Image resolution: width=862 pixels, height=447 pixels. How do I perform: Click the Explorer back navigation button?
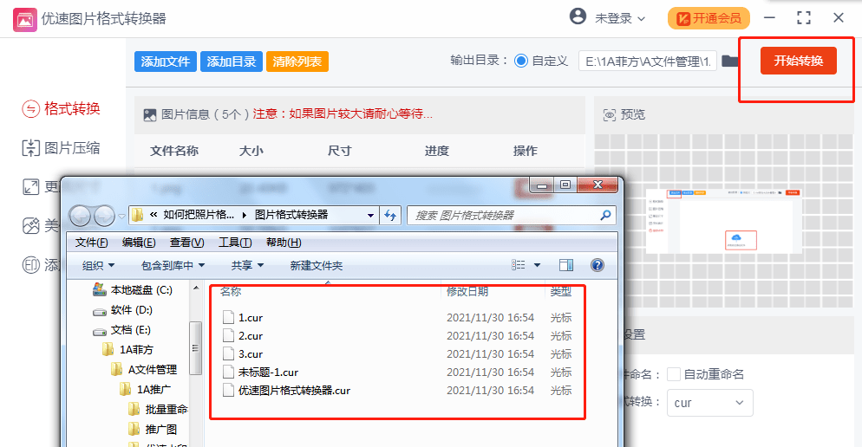click(x=81, y=216)
